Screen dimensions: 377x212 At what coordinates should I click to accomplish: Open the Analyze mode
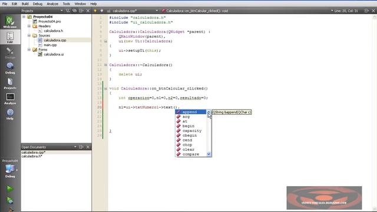[10, 99]
